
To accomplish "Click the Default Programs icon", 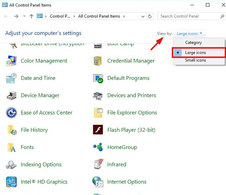I will [98, 78].
